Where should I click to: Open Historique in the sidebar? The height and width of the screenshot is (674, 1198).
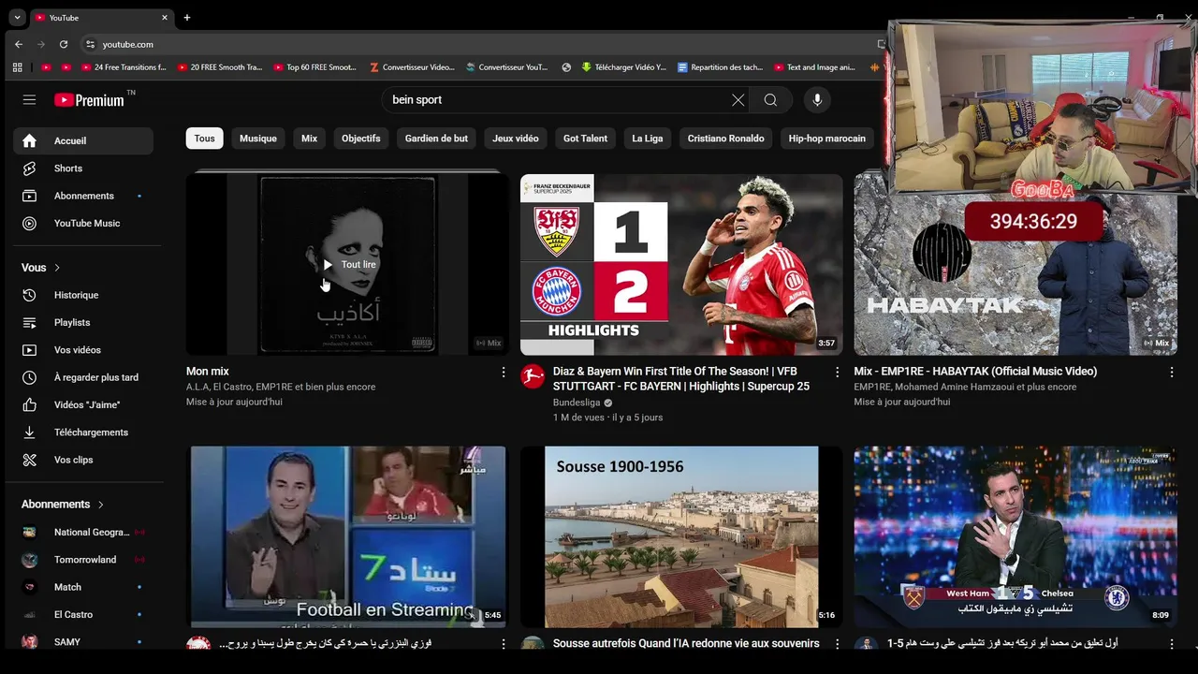click(x=83, y=295)
